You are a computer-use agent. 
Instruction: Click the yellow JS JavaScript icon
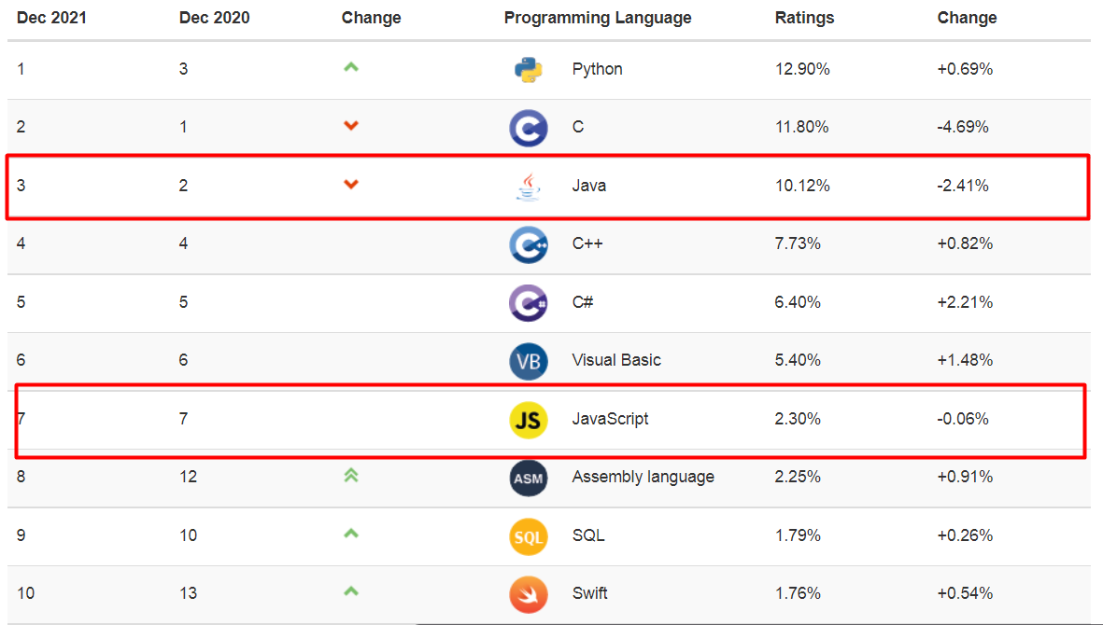tap(529, 420)
